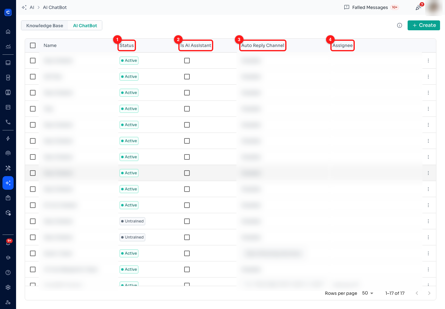Image resolution: width=445 pixels, height=309 pixels.
Task: Click the AI breadcrumb link
Action: coord(32,7)
